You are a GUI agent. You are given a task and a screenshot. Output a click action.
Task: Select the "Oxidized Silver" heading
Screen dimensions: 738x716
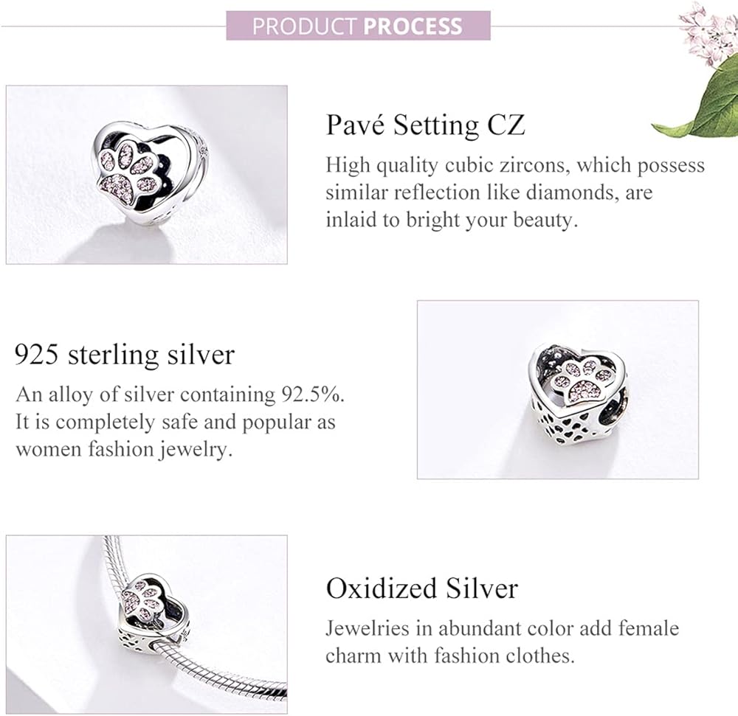pos(422,589)
